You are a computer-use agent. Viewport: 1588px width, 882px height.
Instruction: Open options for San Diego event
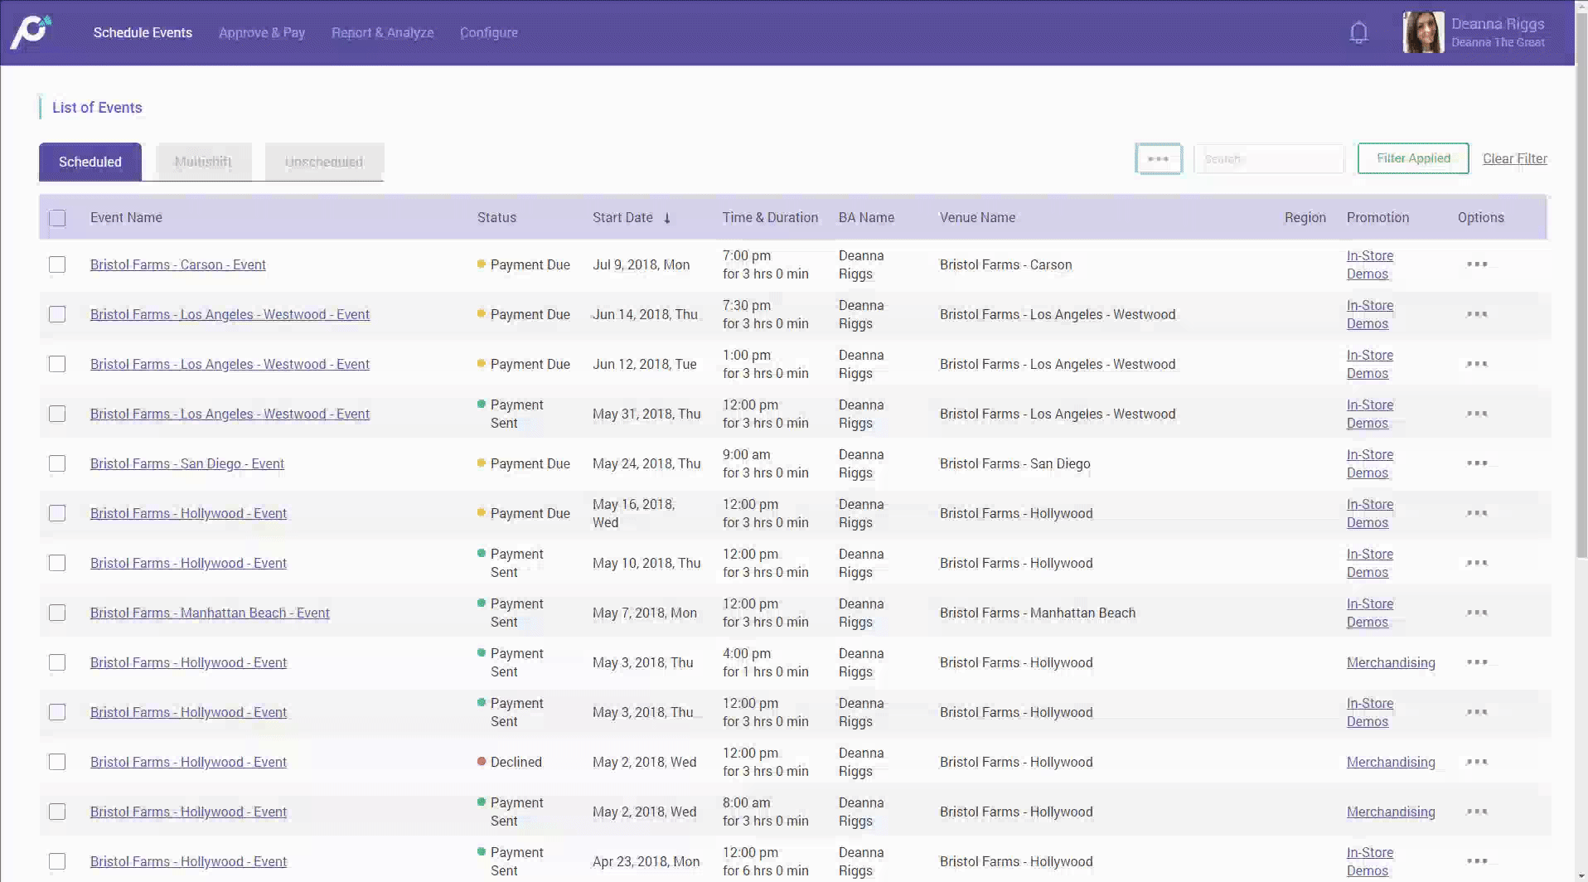pos(1477,463)
